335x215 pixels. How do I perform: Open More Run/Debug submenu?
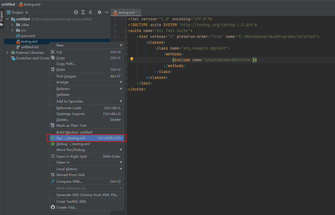click(x=87, y=150)
